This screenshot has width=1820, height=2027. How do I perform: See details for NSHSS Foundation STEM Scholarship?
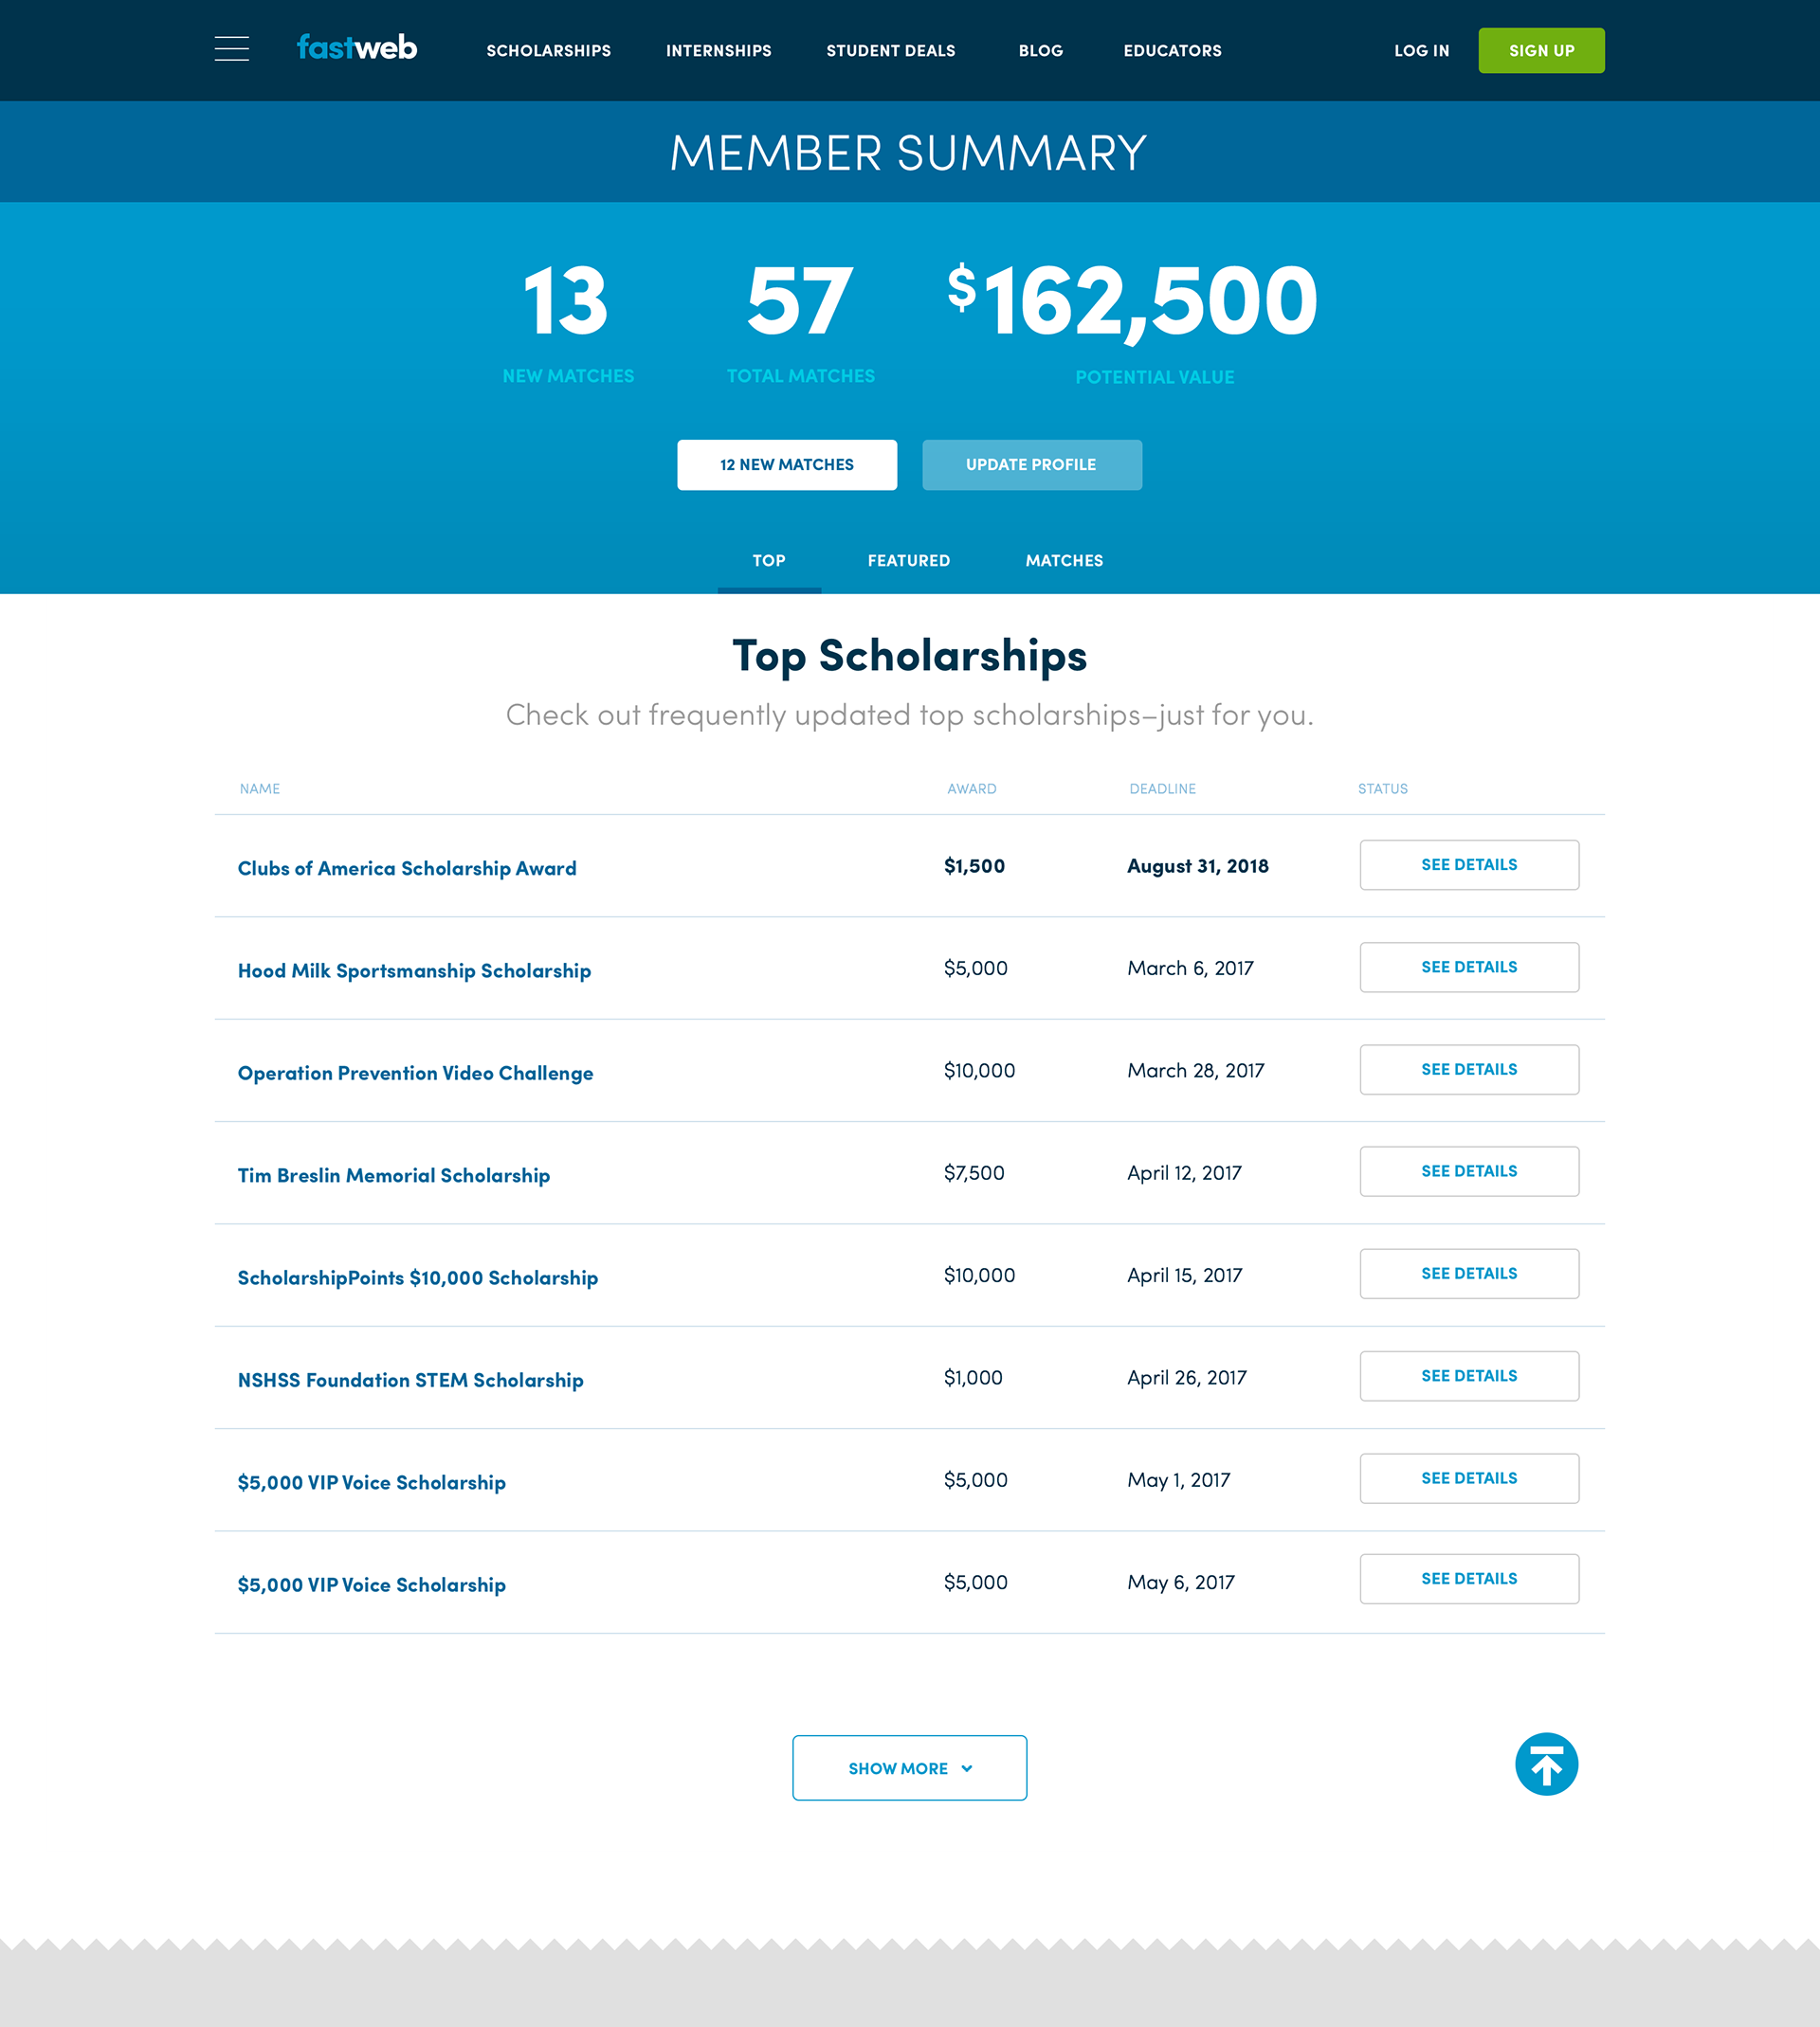[x=1468, y=1375]
